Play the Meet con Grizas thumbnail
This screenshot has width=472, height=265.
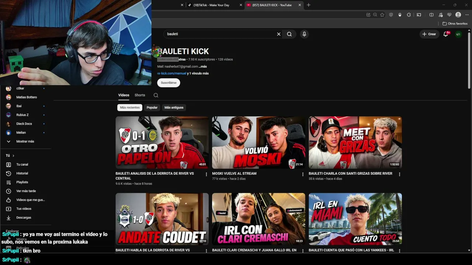(355, 142)
